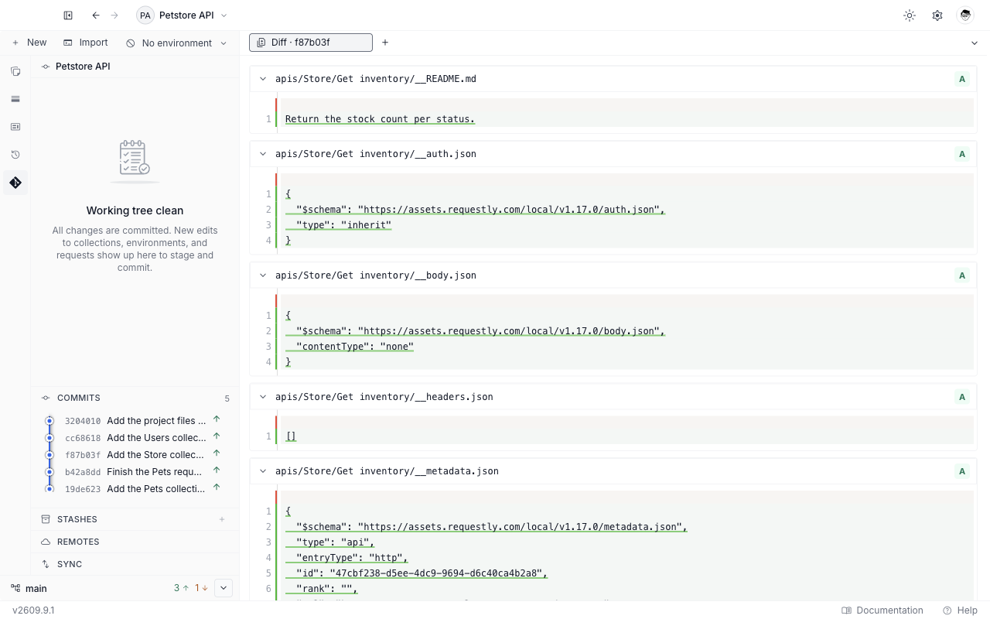
Task: Open a new tab with plus button
Action: click(385, 43)
